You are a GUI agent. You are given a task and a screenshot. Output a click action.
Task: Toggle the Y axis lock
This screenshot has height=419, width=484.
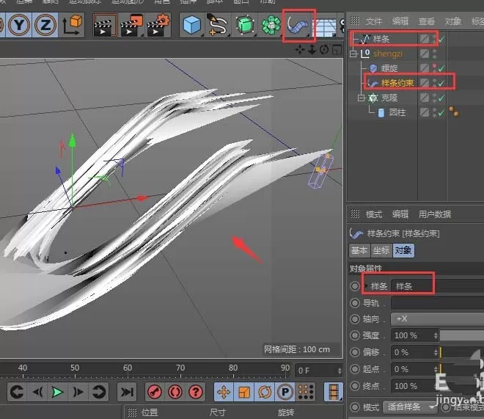pos(19,25)
